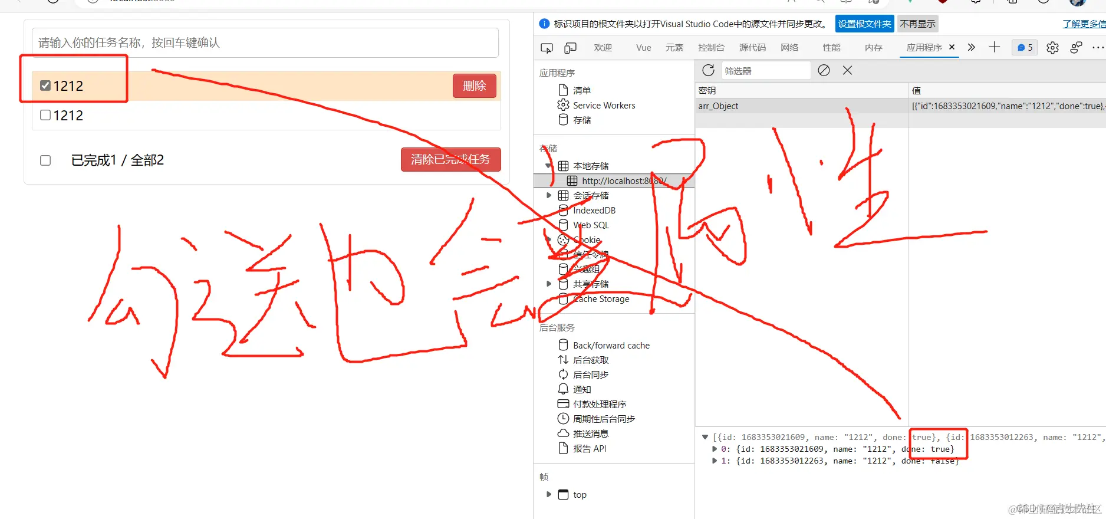Select the http://localhost:8080/ local storage entry
This screenshot has width=1106, height=519.
coord(614,180)
